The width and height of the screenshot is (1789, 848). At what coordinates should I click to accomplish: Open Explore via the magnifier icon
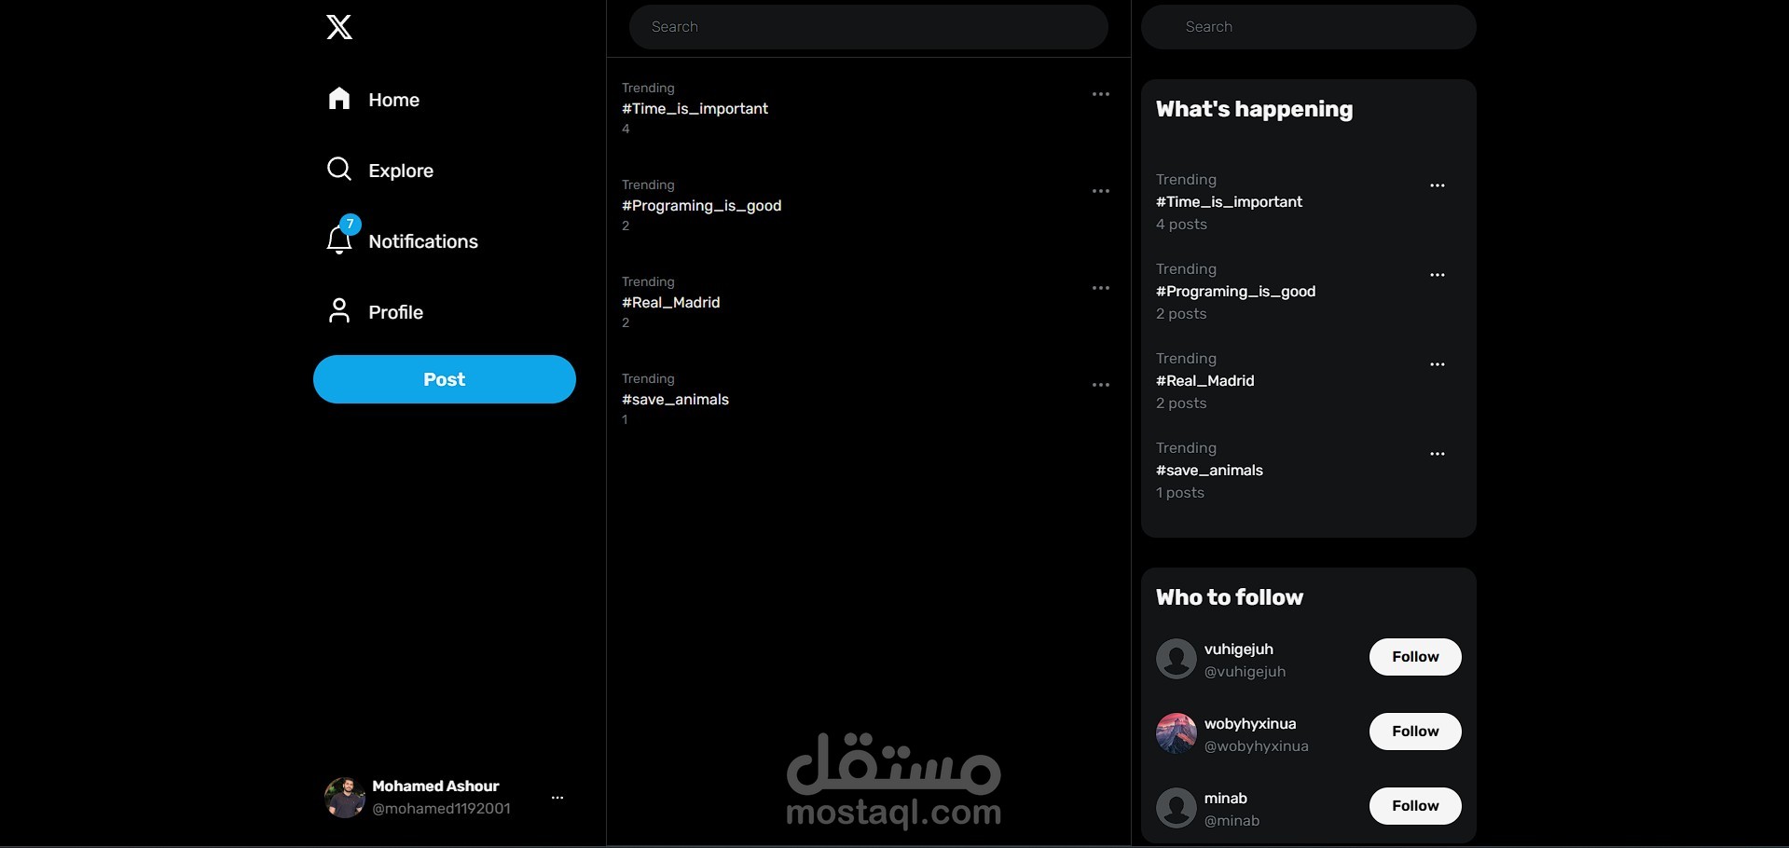tap(339, 170)
